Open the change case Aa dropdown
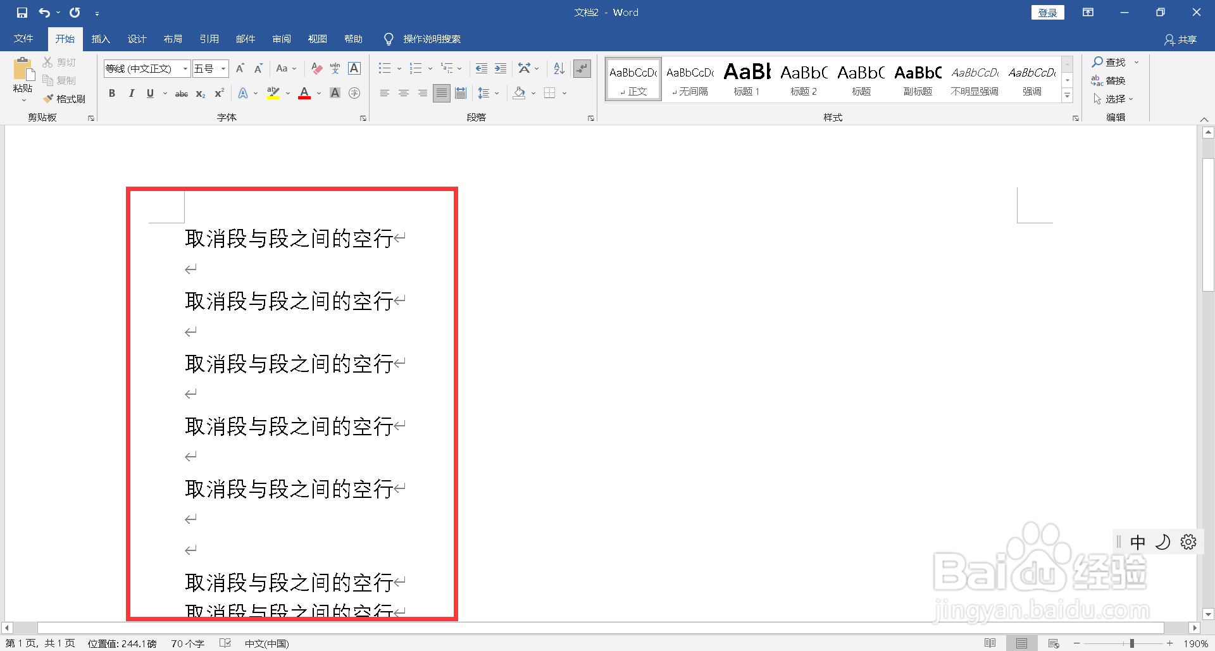Viewport: 1215px width, 651px height. [287, 68]
